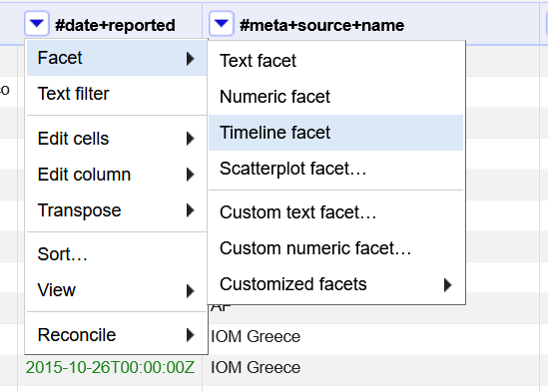Viewport: 548px width, 392px height.
Task: Select Timeline facet option
Action: [x=335, y=133]
